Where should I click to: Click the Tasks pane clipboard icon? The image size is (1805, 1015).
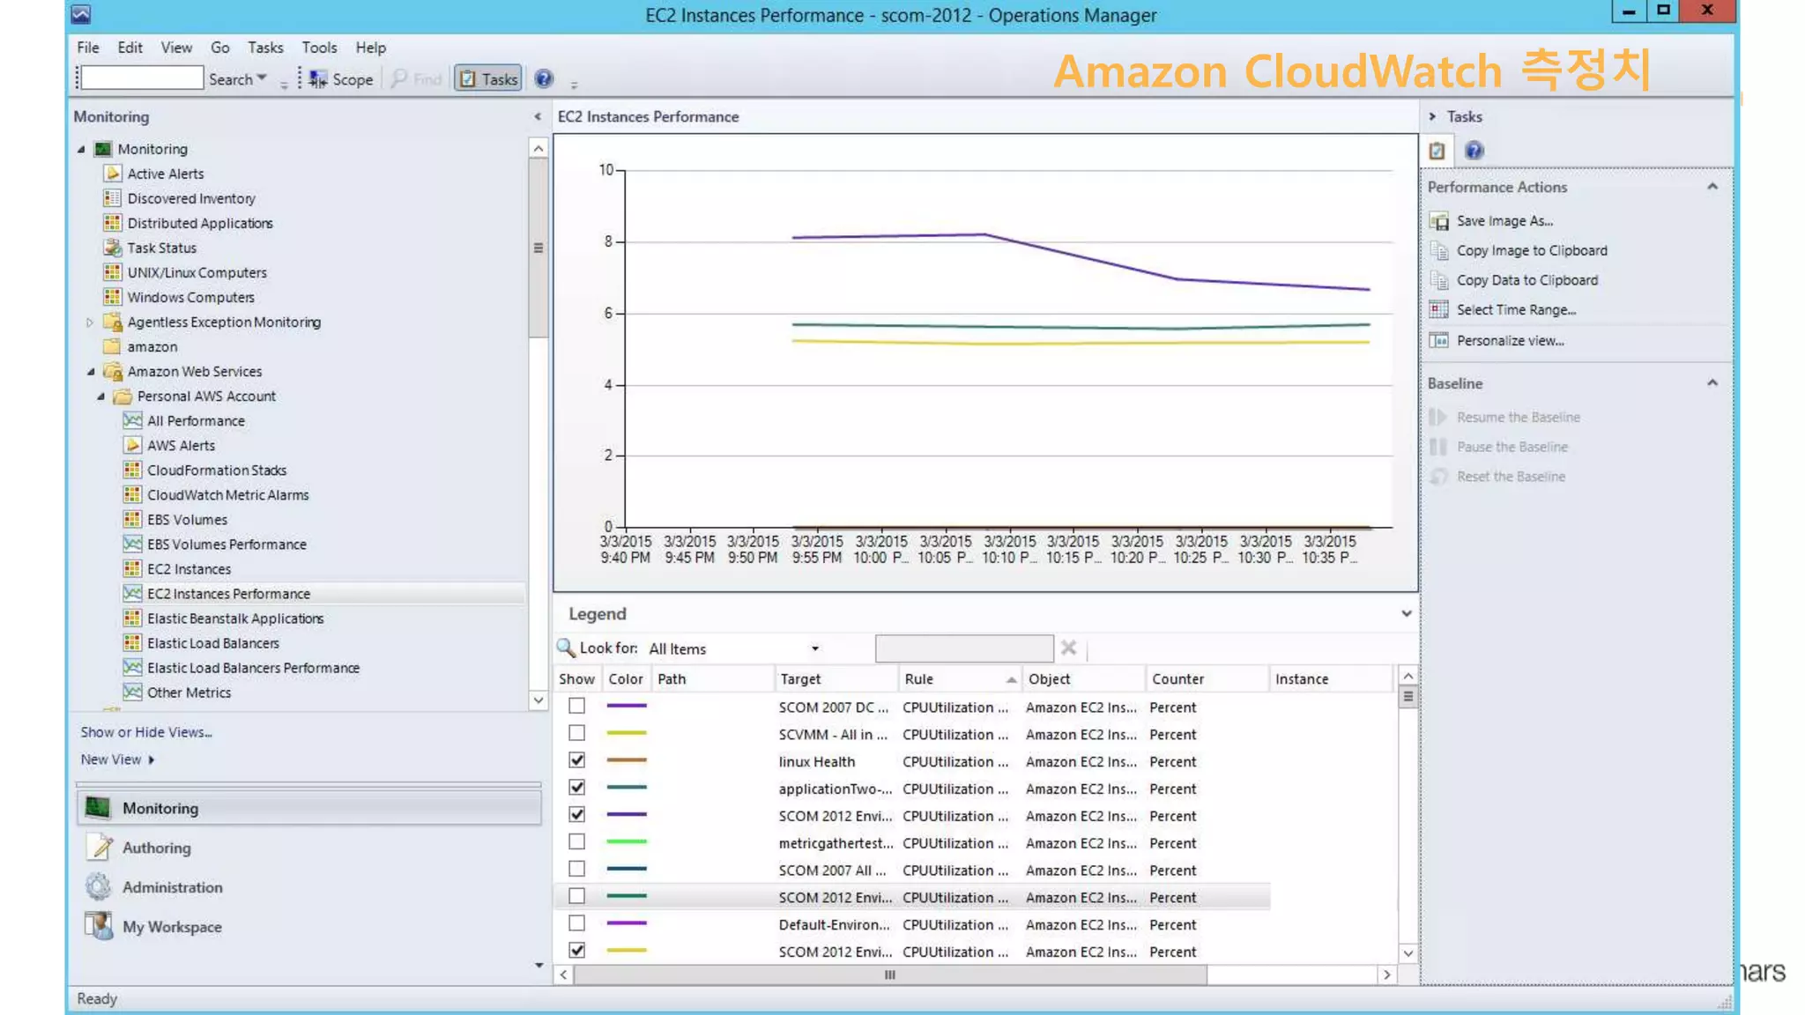[1437, 151]
